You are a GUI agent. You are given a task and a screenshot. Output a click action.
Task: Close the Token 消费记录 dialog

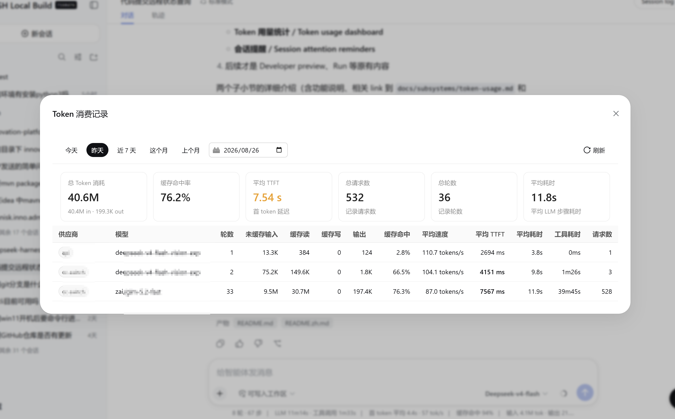coord(616,113)
